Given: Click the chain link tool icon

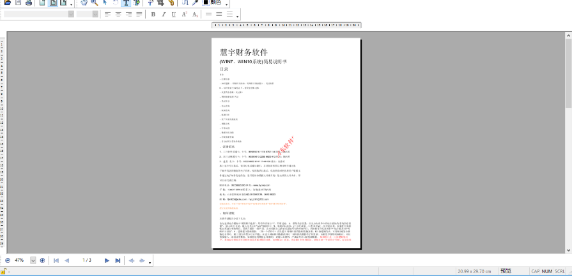Looking at the screenshot, I should tap(171, 3).
